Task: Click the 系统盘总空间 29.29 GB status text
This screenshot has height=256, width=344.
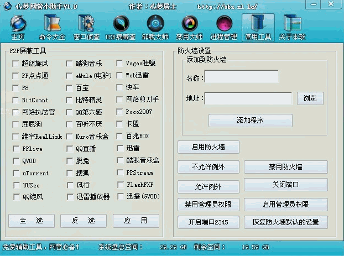Action: 143,247
